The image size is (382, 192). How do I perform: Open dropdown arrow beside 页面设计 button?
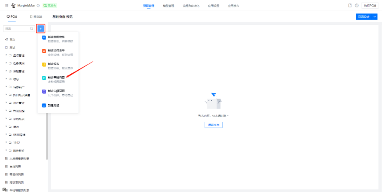[x=375, y=17]
